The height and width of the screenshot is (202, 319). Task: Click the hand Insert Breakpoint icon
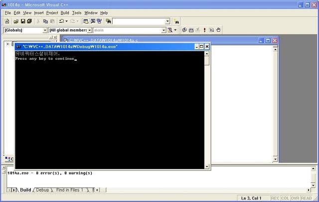click(218, 30)
